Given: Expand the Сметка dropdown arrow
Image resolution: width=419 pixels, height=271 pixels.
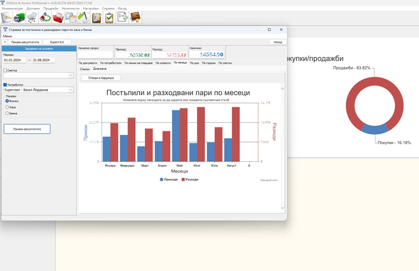Looking at the screenshot, I should coord(71,75).
